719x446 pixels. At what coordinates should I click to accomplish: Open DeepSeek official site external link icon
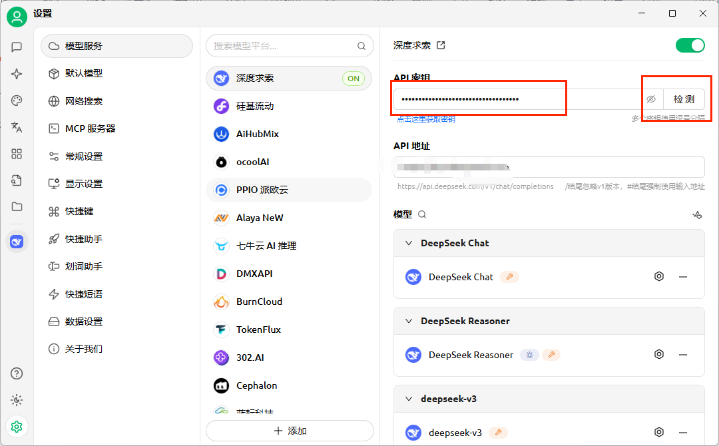tap(441, 45)
